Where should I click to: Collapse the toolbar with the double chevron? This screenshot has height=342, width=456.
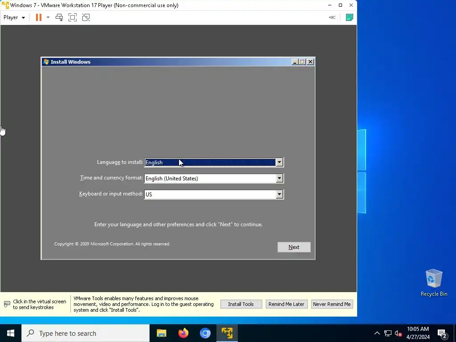pyautogui.click(x=332, y=17)
